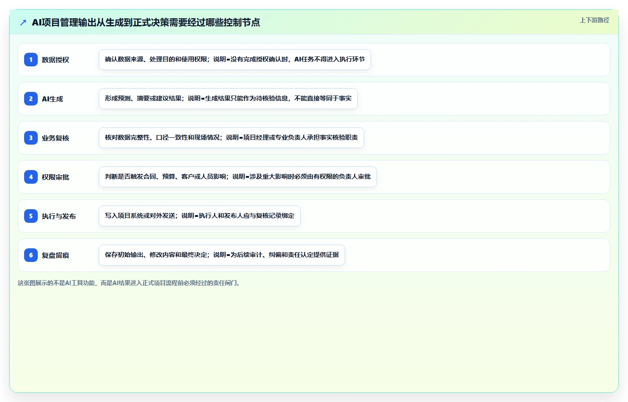Viewport: 628px width, 402px height.
Task: Click step number 6 badge
Action: tap(31, 255)
